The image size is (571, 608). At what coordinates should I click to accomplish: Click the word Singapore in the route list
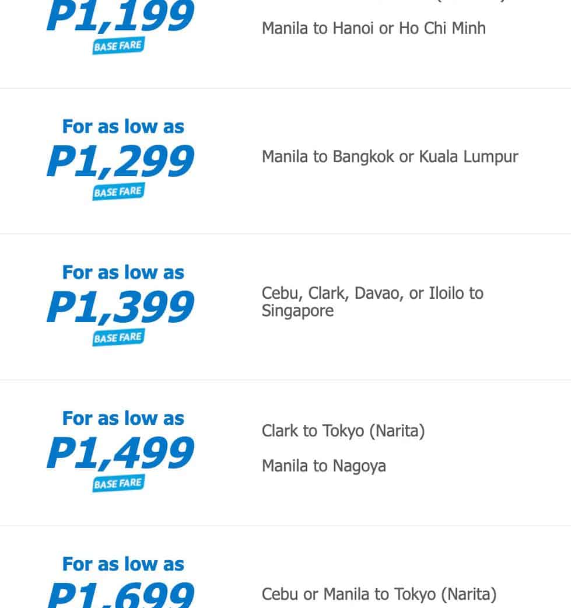[x=297, y=311]
